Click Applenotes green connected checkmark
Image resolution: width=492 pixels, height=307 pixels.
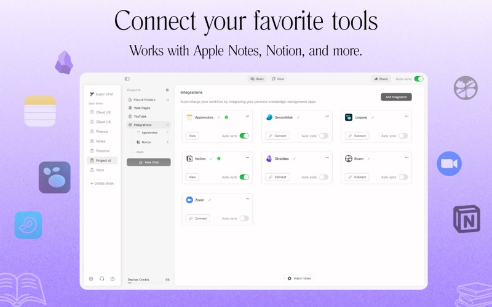[x=226, y=117]
